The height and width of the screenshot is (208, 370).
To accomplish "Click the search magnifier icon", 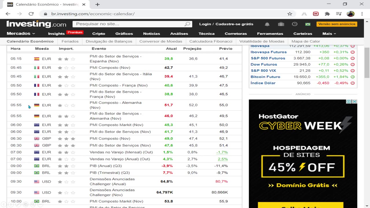I will point(188,24).
